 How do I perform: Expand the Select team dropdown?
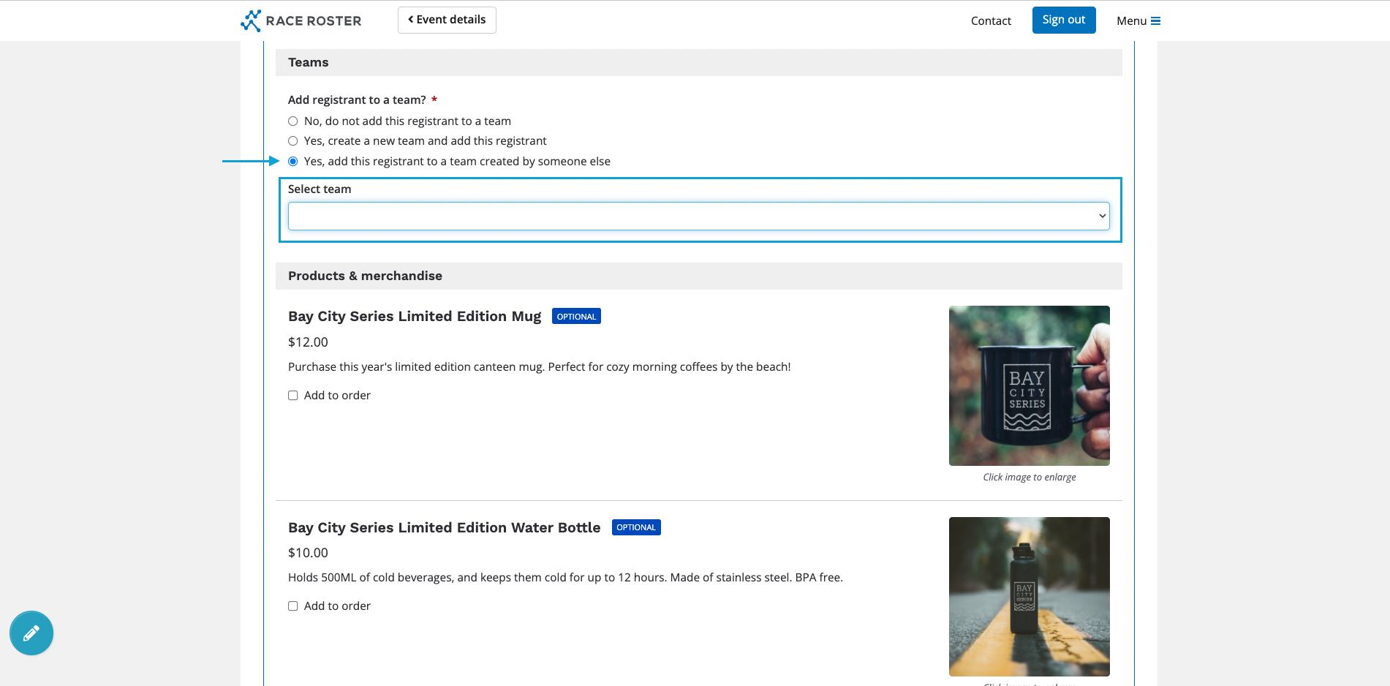tap(698, 216)
